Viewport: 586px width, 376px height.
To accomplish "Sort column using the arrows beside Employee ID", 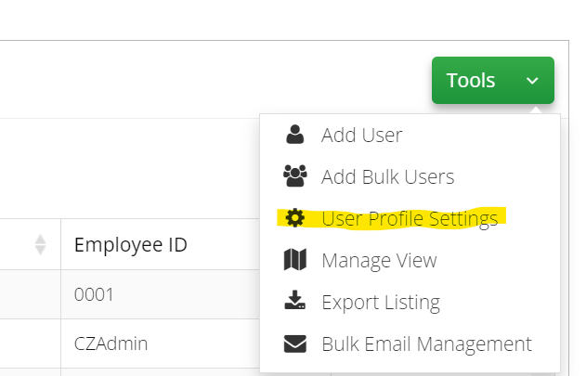I will click(x=40, y=245).
